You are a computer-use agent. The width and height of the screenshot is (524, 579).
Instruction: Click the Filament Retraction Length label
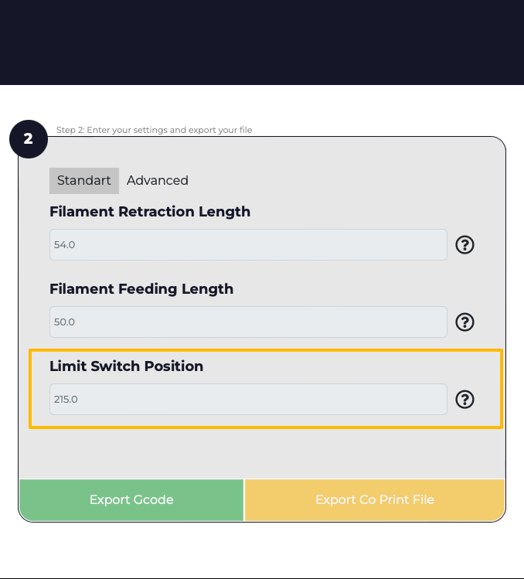pos(150,212)
